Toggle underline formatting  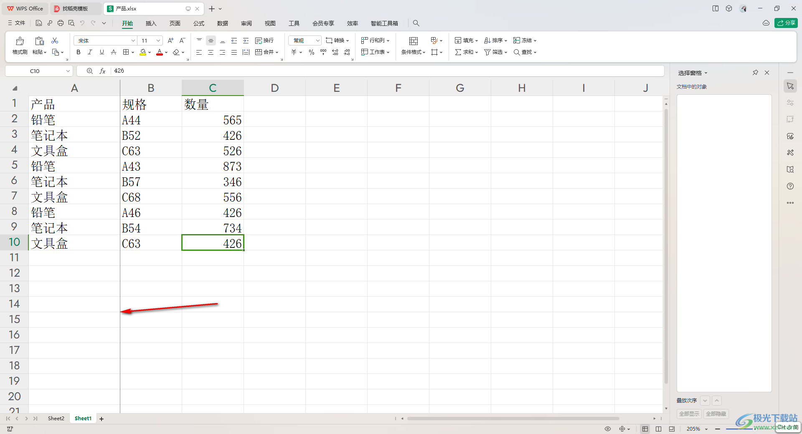coord(102,52)
